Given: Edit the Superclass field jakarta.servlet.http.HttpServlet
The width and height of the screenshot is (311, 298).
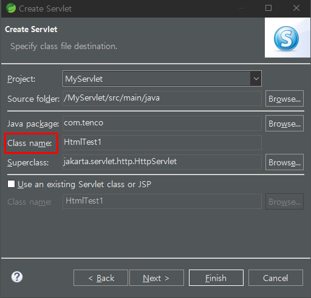Looking at the screenshot, I should click(x=162, y=162).
